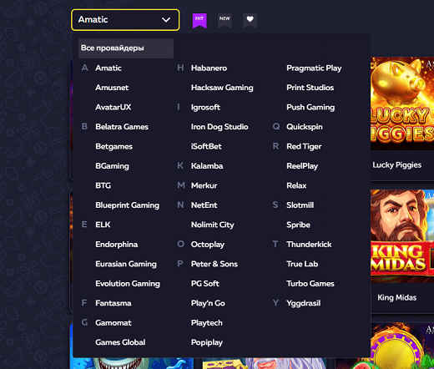
Task: Open the King Midas game thumbnail
Action: 402,236
